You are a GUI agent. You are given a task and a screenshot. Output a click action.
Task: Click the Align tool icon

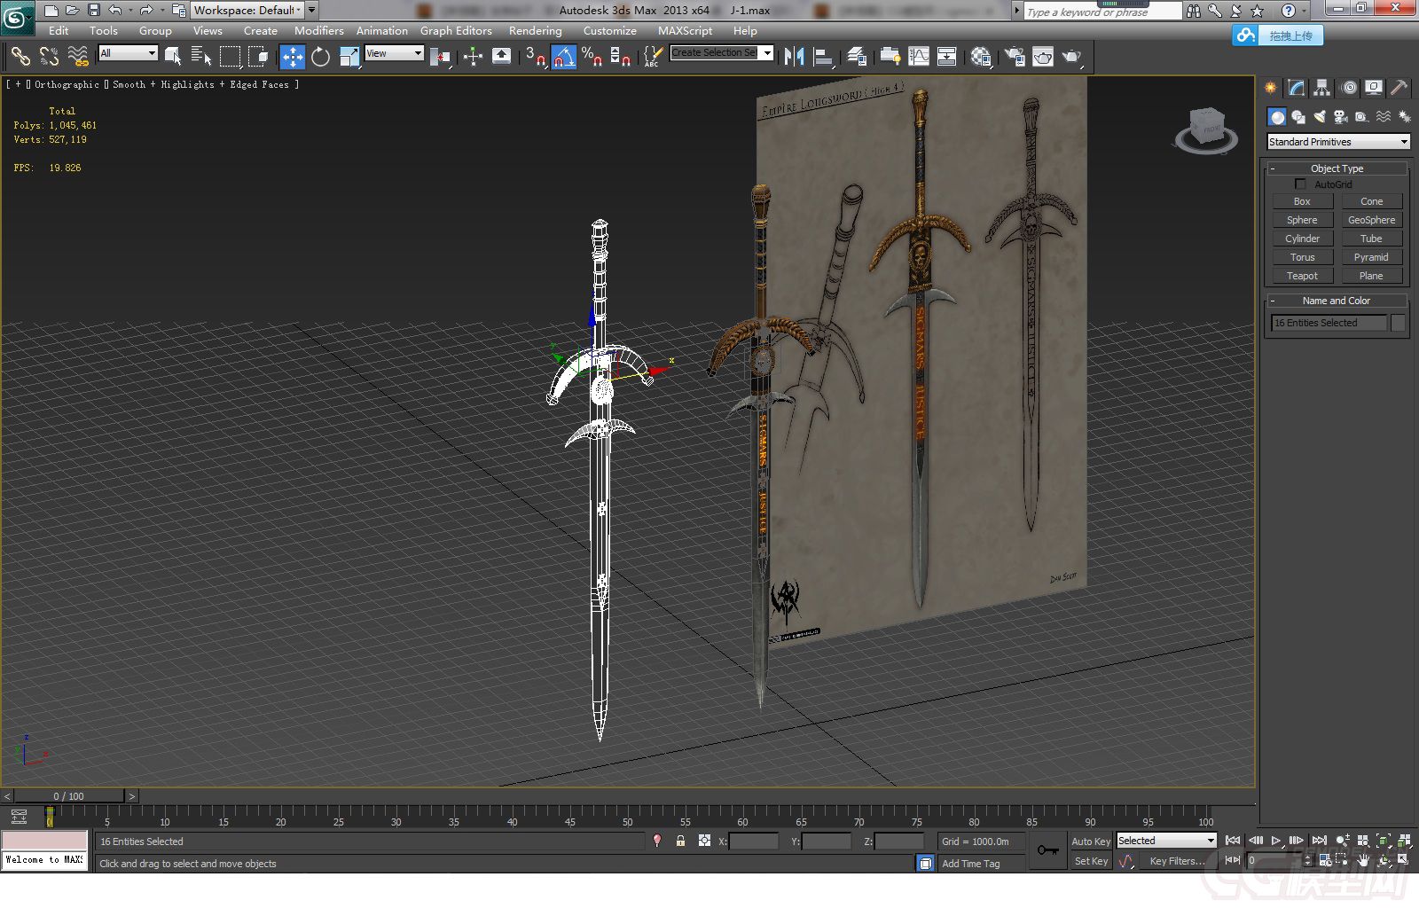823,57
